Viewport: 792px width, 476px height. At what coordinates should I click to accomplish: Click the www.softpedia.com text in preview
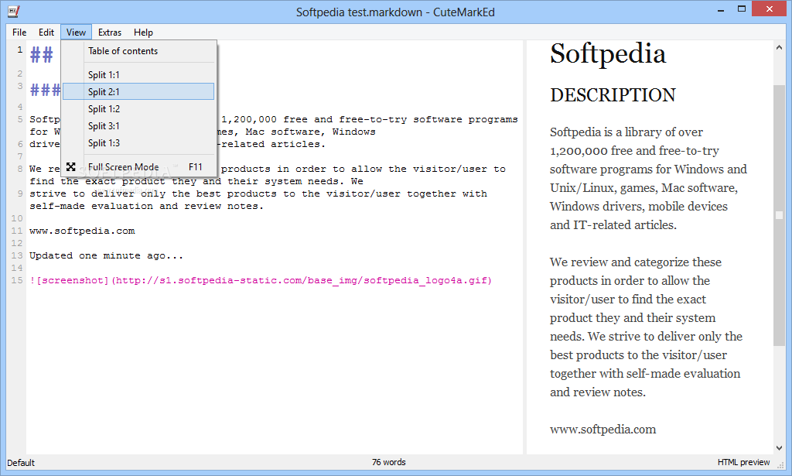(603, 429)
